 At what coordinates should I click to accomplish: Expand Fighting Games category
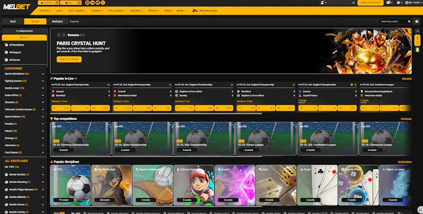click(43, 81)
